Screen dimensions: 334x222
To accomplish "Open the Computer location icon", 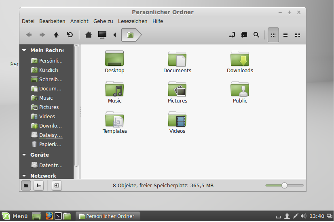I will click(102, 35).
